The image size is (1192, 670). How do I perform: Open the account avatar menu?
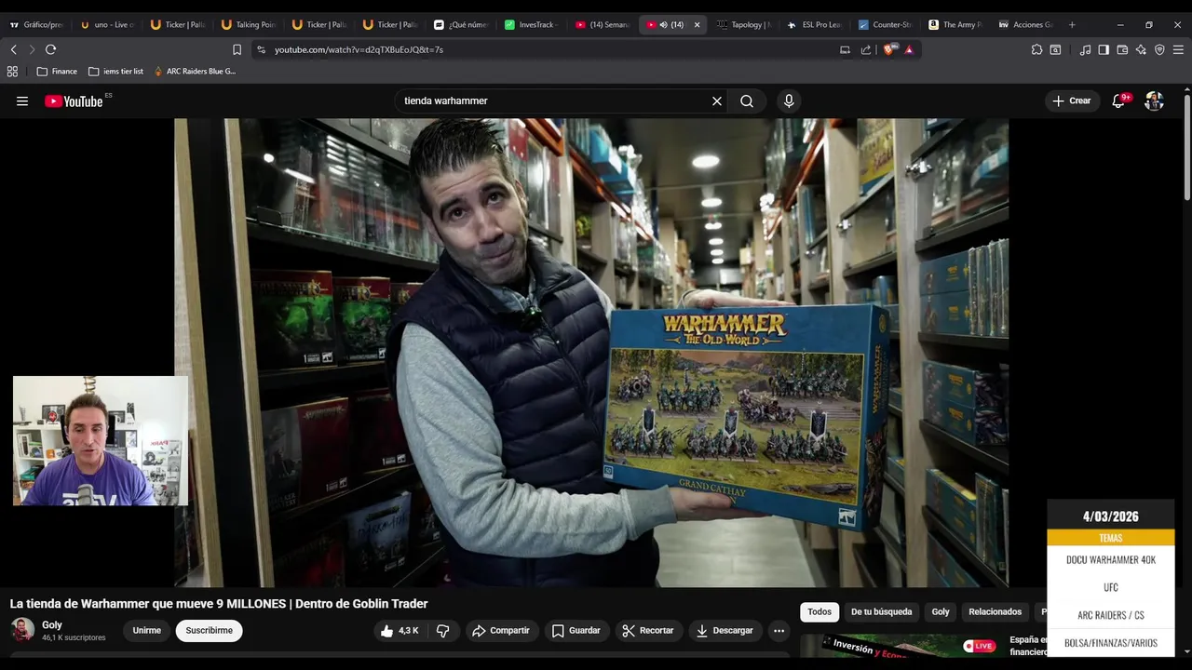(1154, 101)
